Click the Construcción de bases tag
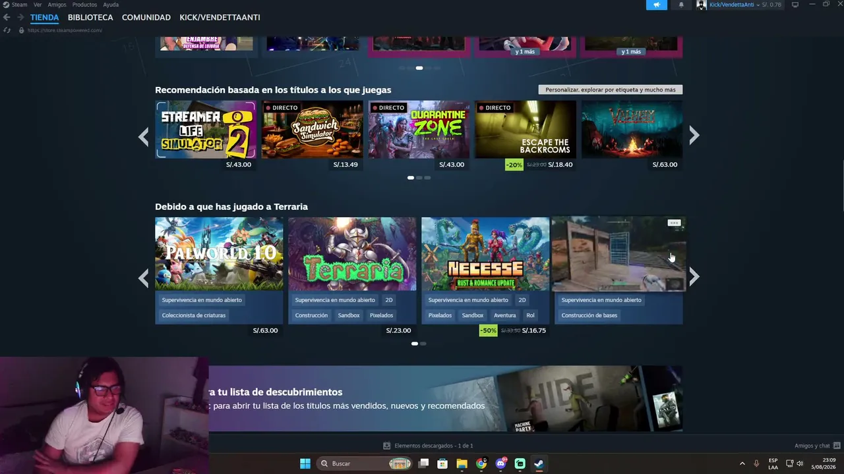Image resolution: width=844 pixels, height=474 pixels. click(589, 315)
